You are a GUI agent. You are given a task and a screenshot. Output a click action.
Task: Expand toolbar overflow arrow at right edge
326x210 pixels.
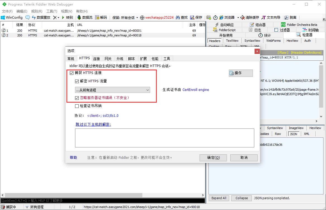324,19
